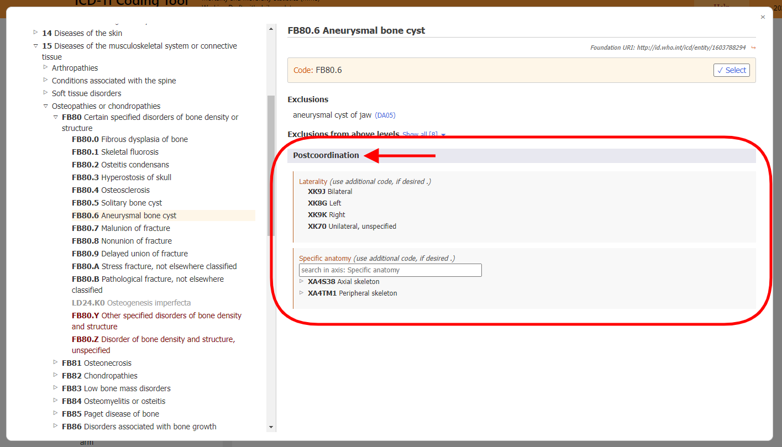Viewport: 782px width, 447px height.
Task: Open the DA05 aneurysmal cyst of jaw link
Action: pyautogui.click(x=385, y=115)
